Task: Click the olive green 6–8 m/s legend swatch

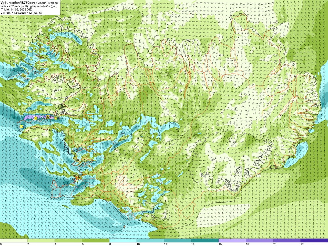Action: coord(96,241)
